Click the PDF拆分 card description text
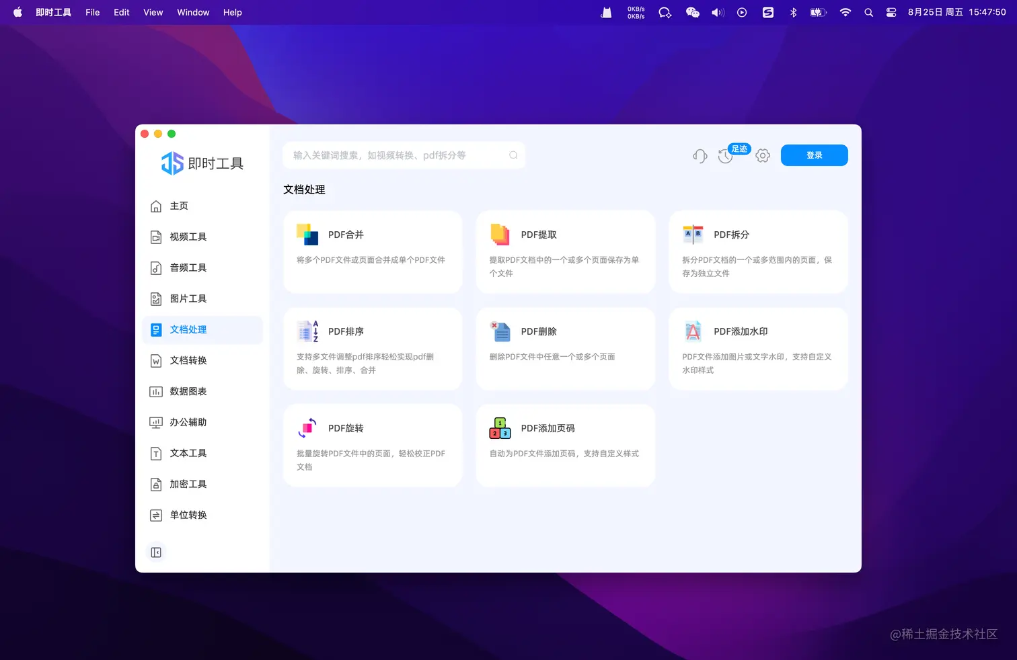The height and width of the screenshot is (660, 1017). [x=757, y=267]
